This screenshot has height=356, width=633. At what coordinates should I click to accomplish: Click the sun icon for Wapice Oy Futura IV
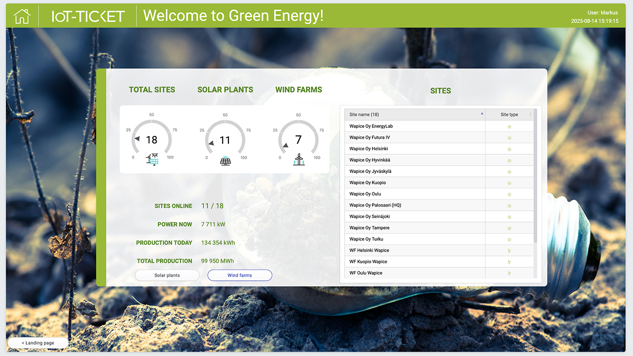[x=509, y=138]
